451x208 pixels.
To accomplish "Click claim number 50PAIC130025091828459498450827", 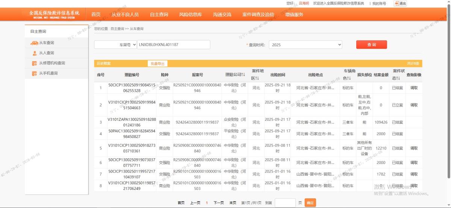I will point(132,134).
